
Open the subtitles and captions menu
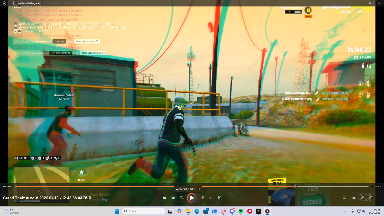[x=344, y=198]
